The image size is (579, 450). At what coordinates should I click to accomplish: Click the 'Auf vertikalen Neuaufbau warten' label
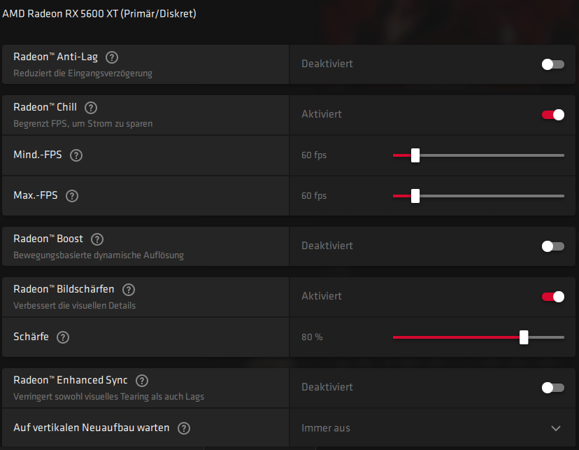[91, 428]
